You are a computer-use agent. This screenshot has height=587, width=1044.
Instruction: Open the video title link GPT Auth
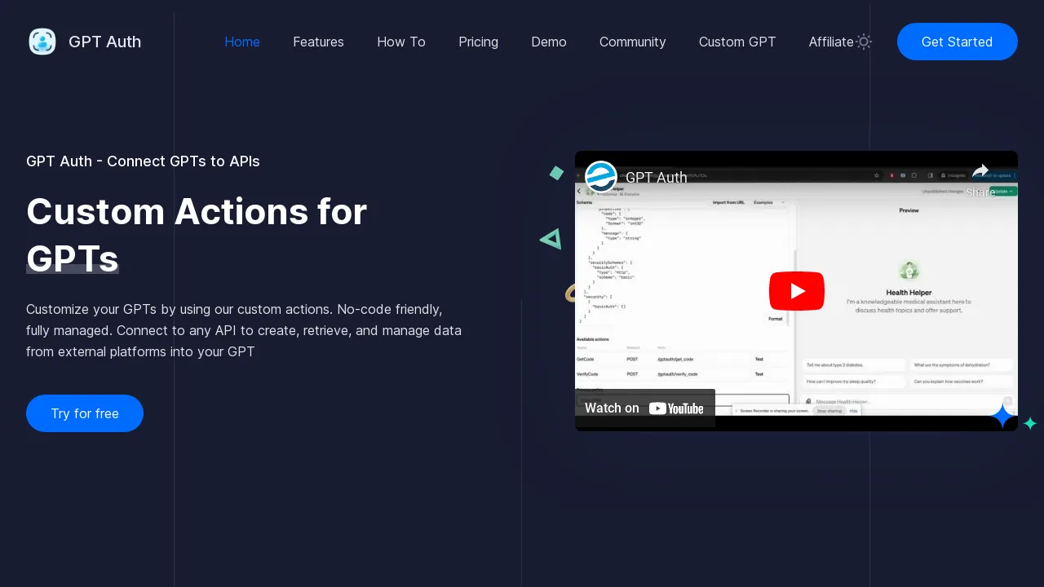[x=657, y=178]
